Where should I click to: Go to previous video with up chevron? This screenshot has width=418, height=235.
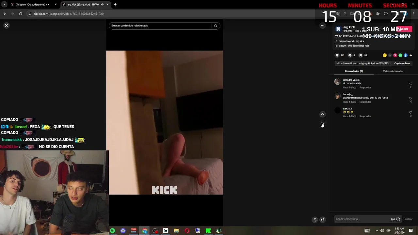[x=322, y=114]
